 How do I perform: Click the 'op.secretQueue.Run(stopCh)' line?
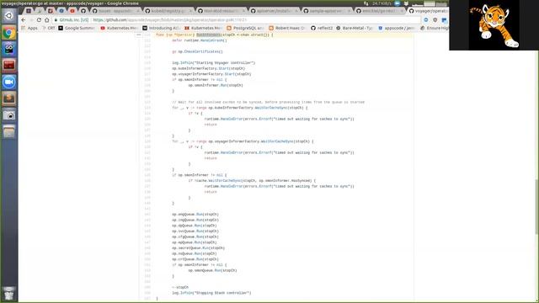[x=199, y=248]
